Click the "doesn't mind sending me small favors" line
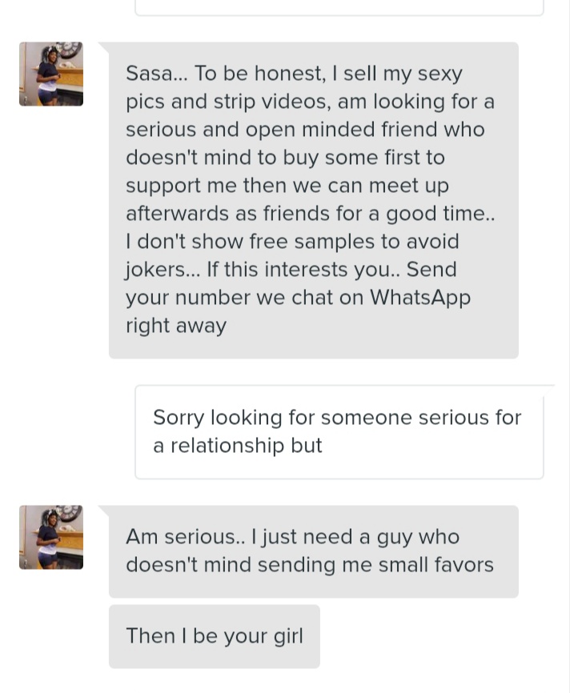Viewport: 570px width, 693px height. coord(309,565)
